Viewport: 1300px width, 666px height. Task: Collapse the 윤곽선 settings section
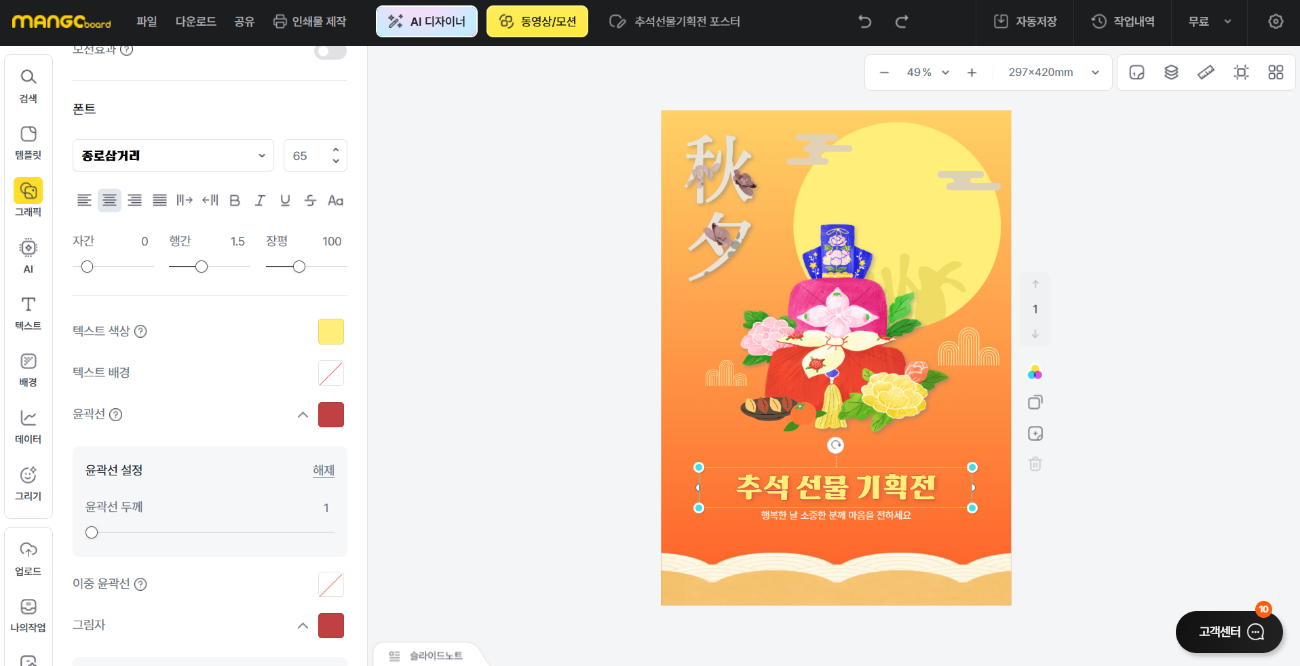pos(303,415)
